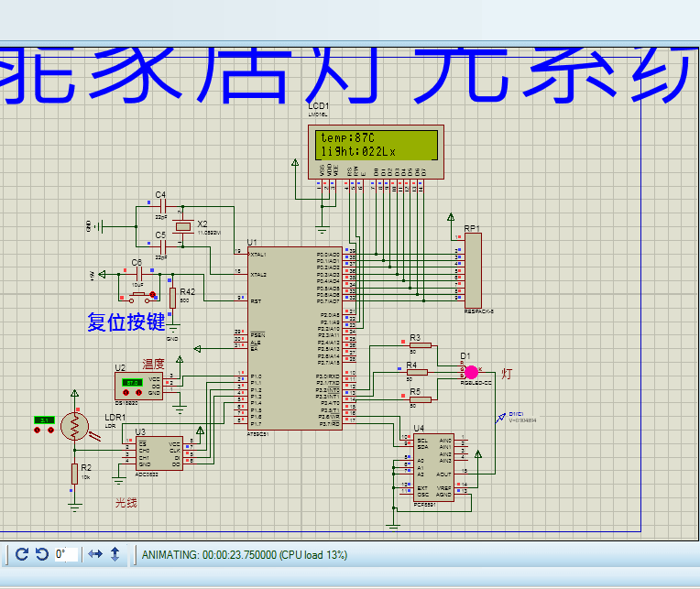Click left red button beside LDR1
Screen dimensions: 700x589
coord(37,430)
